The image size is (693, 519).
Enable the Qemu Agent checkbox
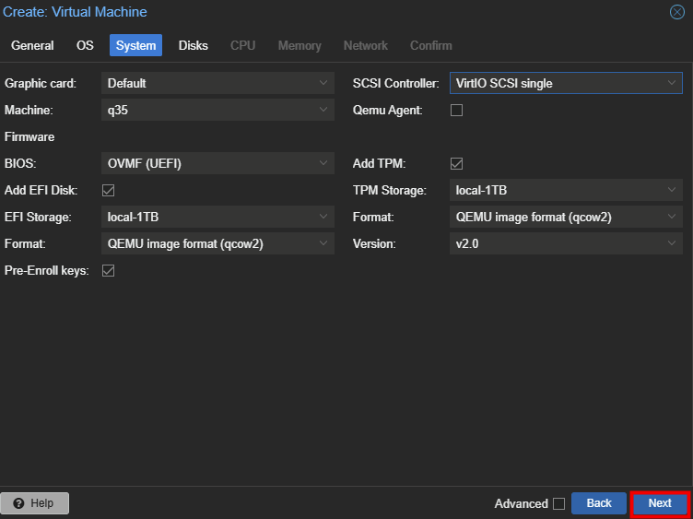pyautogui.click(x=456, y=110)
